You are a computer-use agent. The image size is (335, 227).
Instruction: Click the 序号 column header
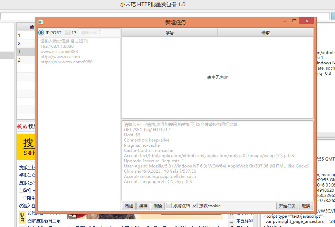[170, 33]
